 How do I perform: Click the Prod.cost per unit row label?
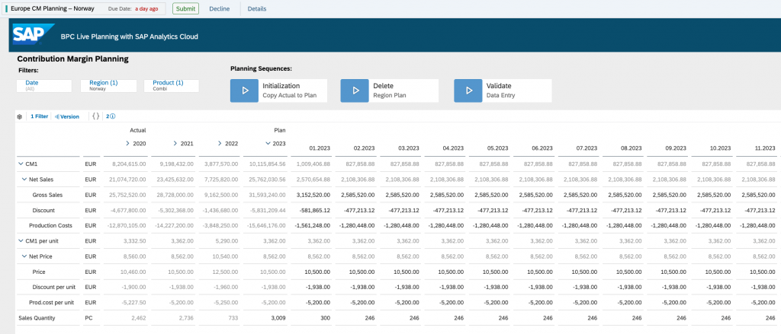point(51,303)
